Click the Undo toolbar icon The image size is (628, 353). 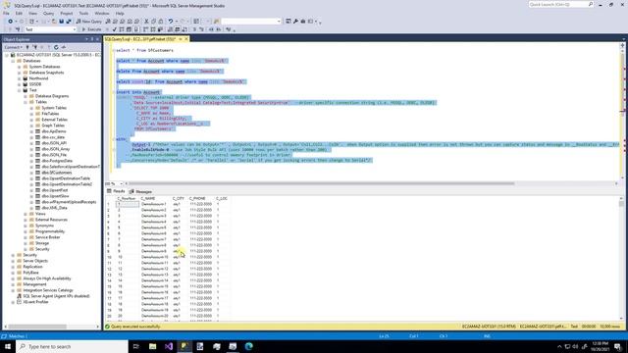(x=171, y=22)
